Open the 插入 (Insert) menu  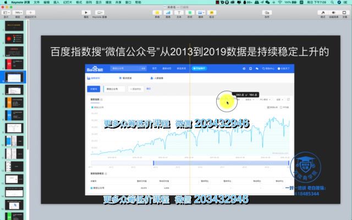click(x=56, y=2)
